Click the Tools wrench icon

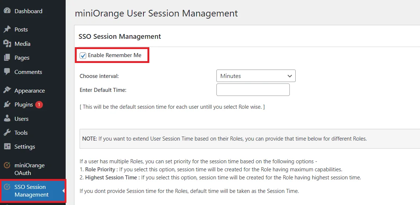coord(7,133)
